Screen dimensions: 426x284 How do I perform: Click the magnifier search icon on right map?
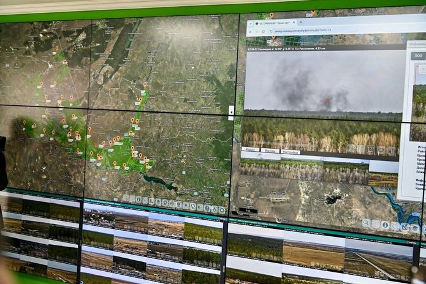[x=366, y=223]
